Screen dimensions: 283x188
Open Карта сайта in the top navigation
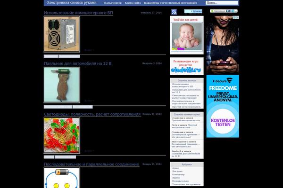tap(133, 3)
